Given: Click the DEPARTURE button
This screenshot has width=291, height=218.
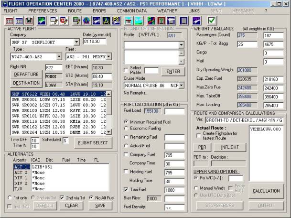Looking at the screenshot, I should click(x=26, y=74).
